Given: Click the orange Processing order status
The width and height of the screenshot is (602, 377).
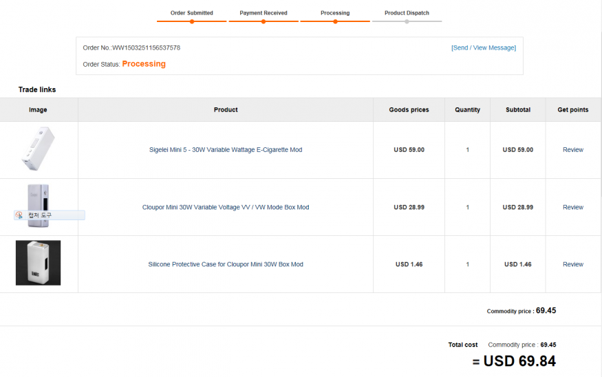Looking at the screenshot, I should tap(144, 64).
